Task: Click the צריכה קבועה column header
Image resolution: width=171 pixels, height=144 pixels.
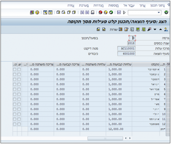Action: tap(67, 64)
